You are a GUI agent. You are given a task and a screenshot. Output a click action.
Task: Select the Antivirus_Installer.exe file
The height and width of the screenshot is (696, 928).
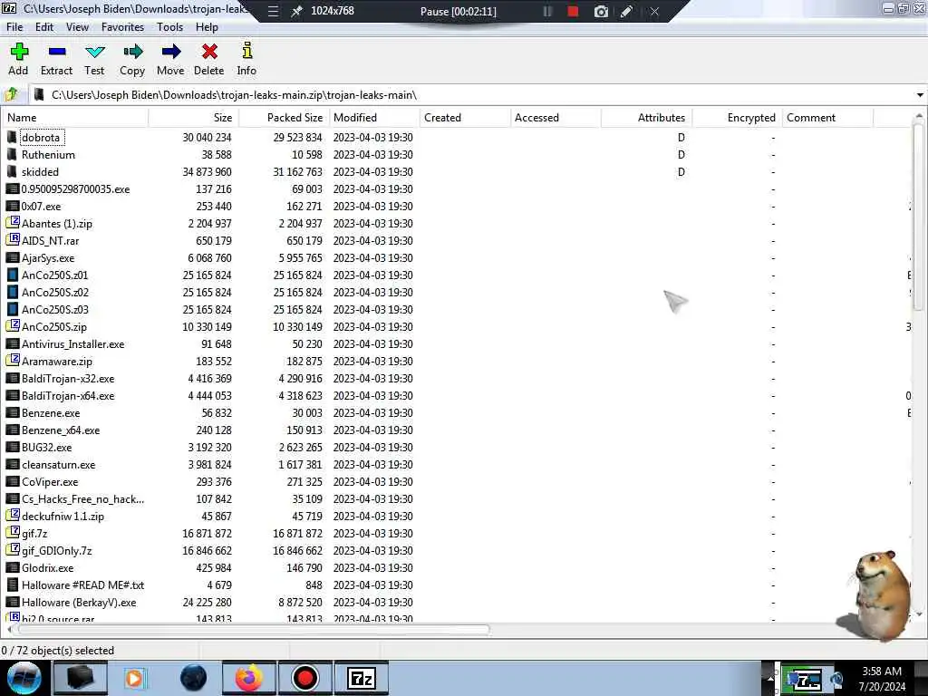72,343
